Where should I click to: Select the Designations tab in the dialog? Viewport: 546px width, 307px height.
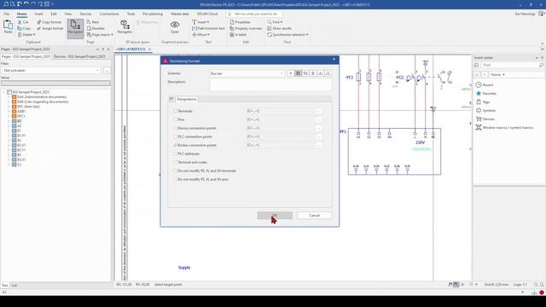tap(187, 99)
